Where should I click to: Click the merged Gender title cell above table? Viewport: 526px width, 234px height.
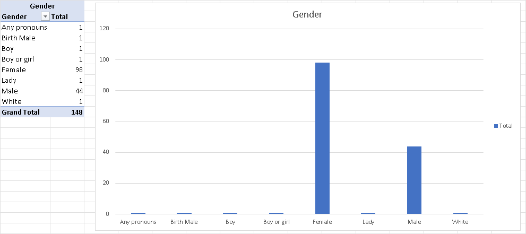41,6
